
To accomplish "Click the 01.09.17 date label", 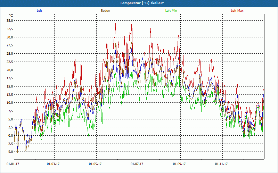I will [x=179, y=164].
